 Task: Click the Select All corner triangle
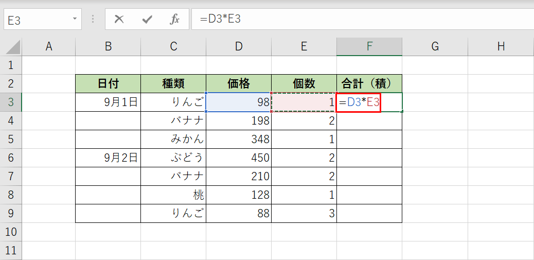(x=12, y=47)
